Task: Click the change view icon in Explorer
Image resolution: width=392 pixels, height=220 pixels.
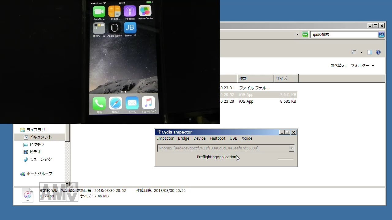Action: click(354, 52)
